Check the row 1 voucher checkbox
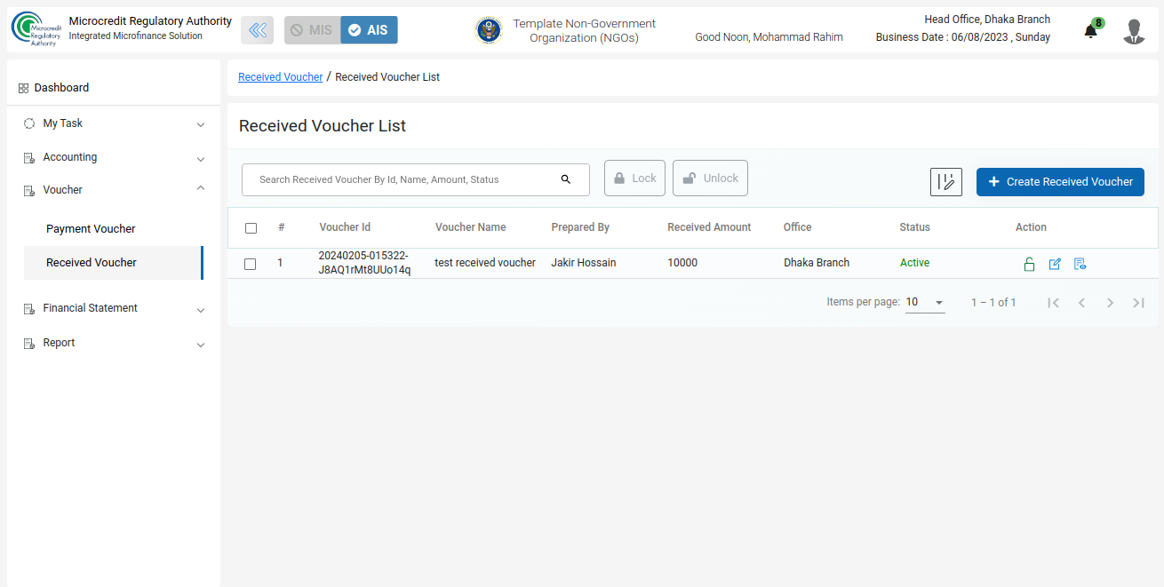1164x587 pixels. [251, 264]
